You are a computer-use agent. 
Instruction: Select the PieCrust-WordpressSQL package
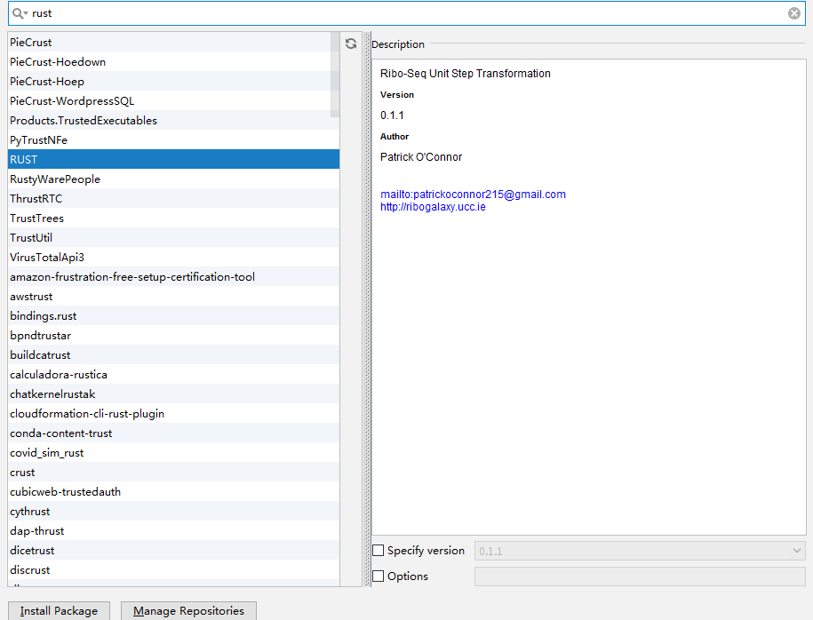tap(173, 100)
